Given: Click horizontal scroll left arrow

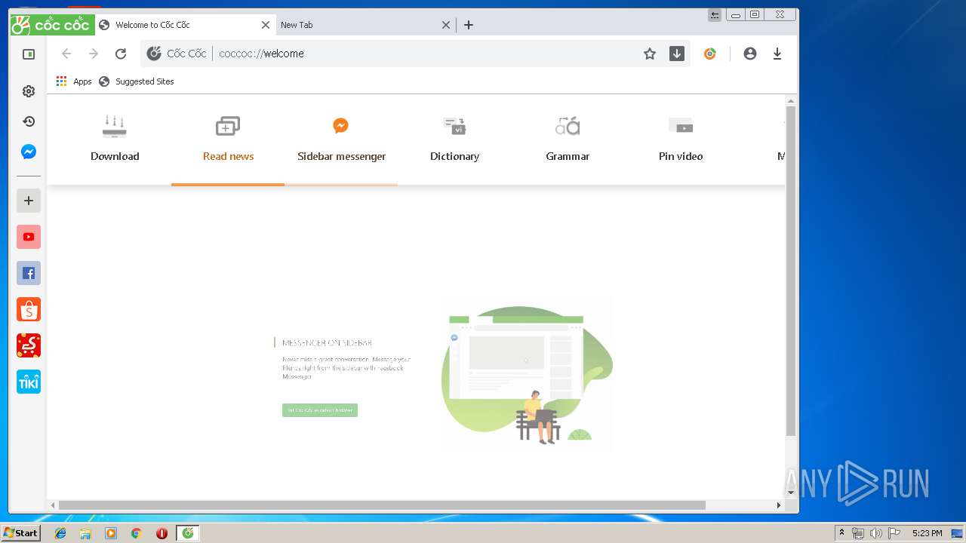Looking at the screenshot, I should [x=53, y=505].
